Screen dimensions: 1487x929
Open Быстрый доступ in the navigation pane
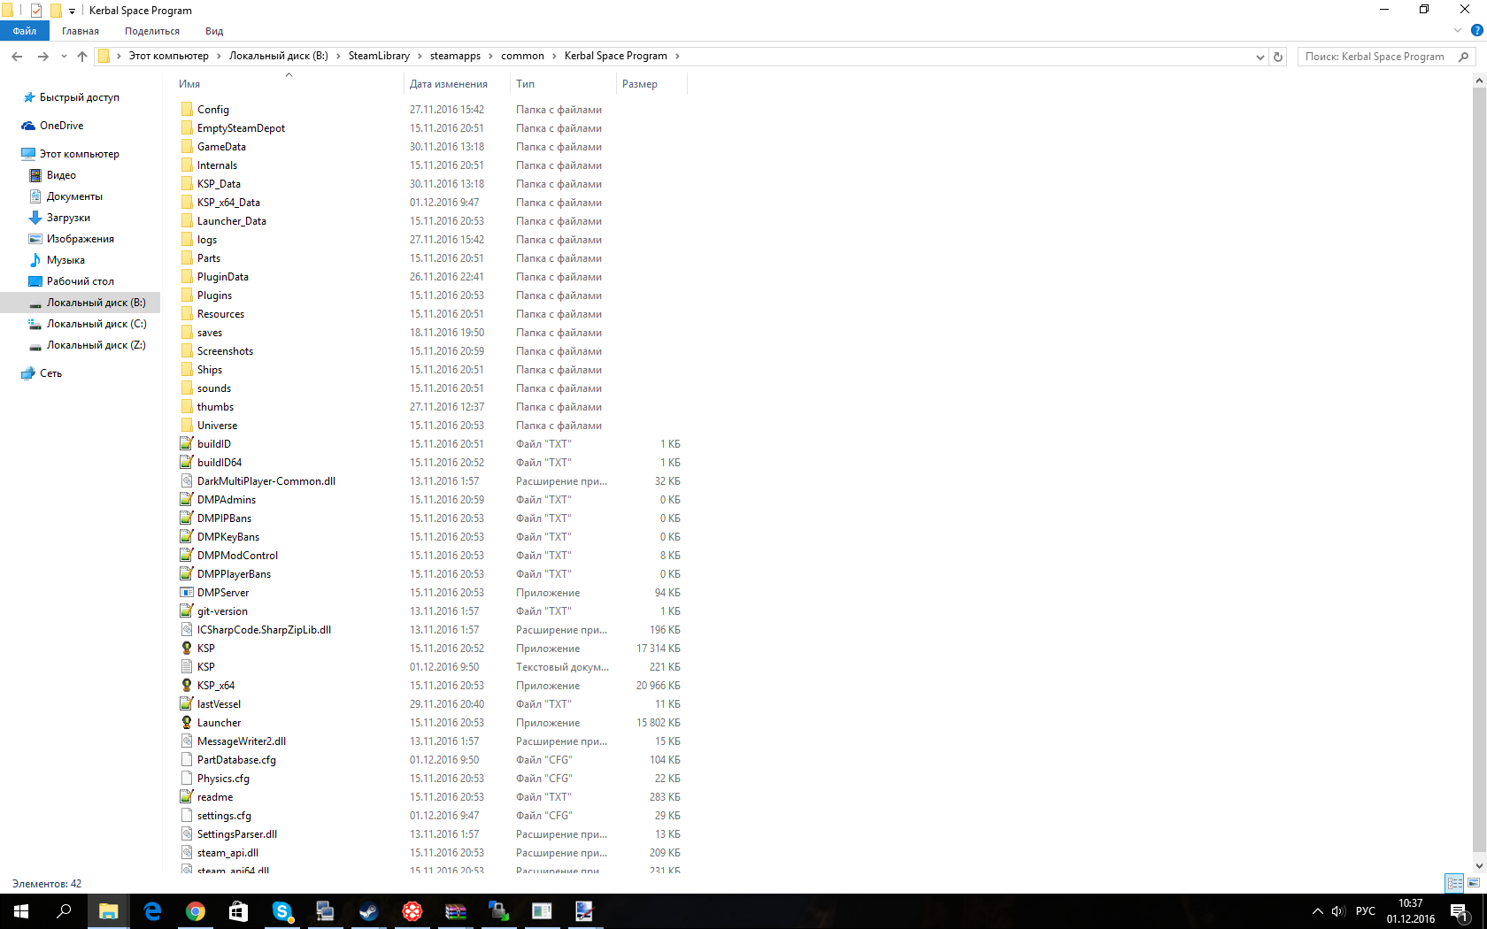80,97
